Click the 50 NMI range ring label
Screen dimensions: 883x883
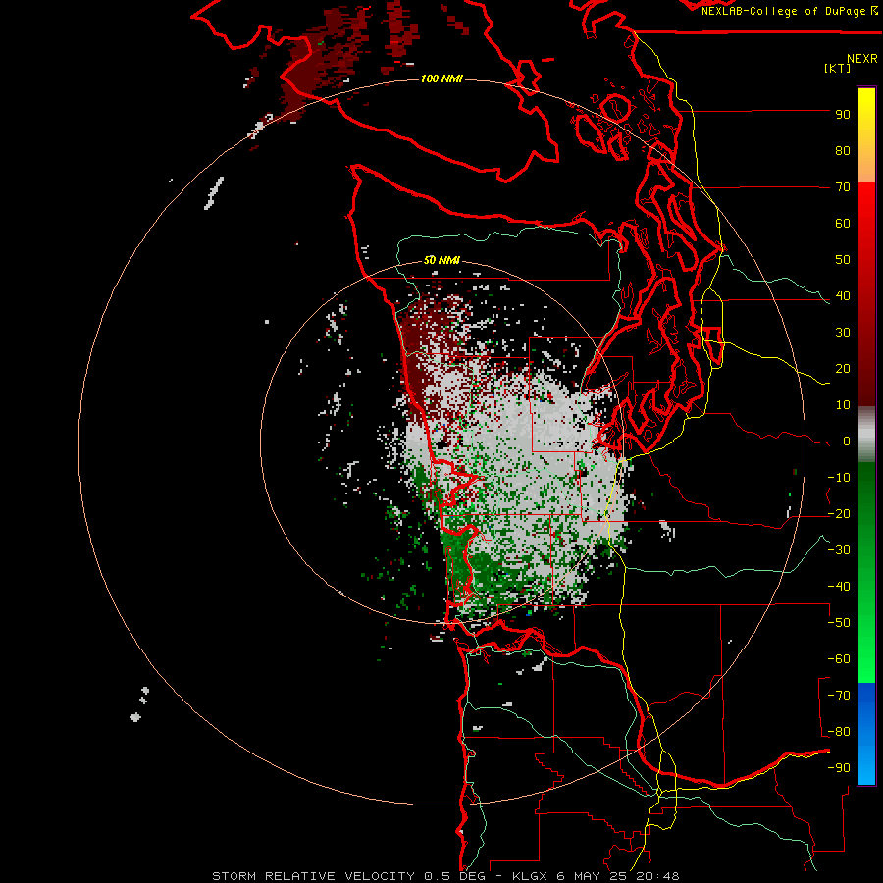coord(441,260)
